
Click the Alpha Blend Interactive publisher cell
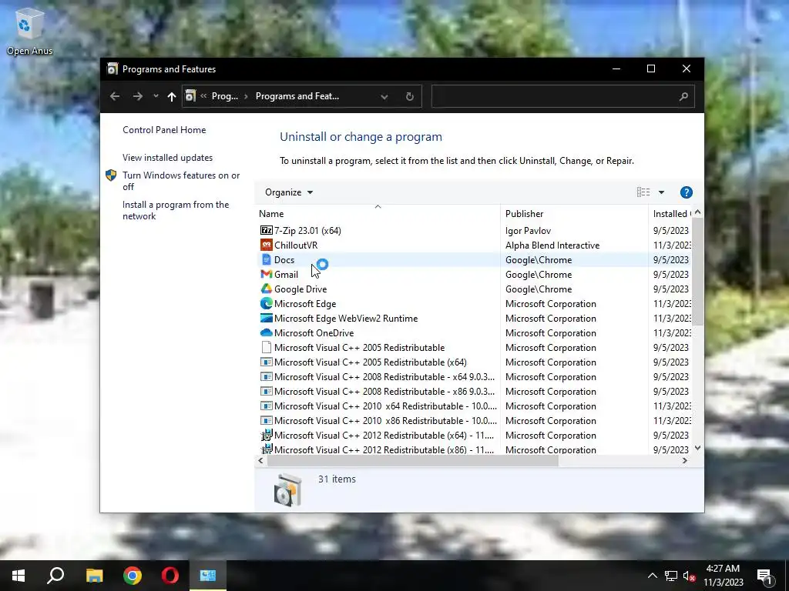pyautogui.click(x=552, y=245)
